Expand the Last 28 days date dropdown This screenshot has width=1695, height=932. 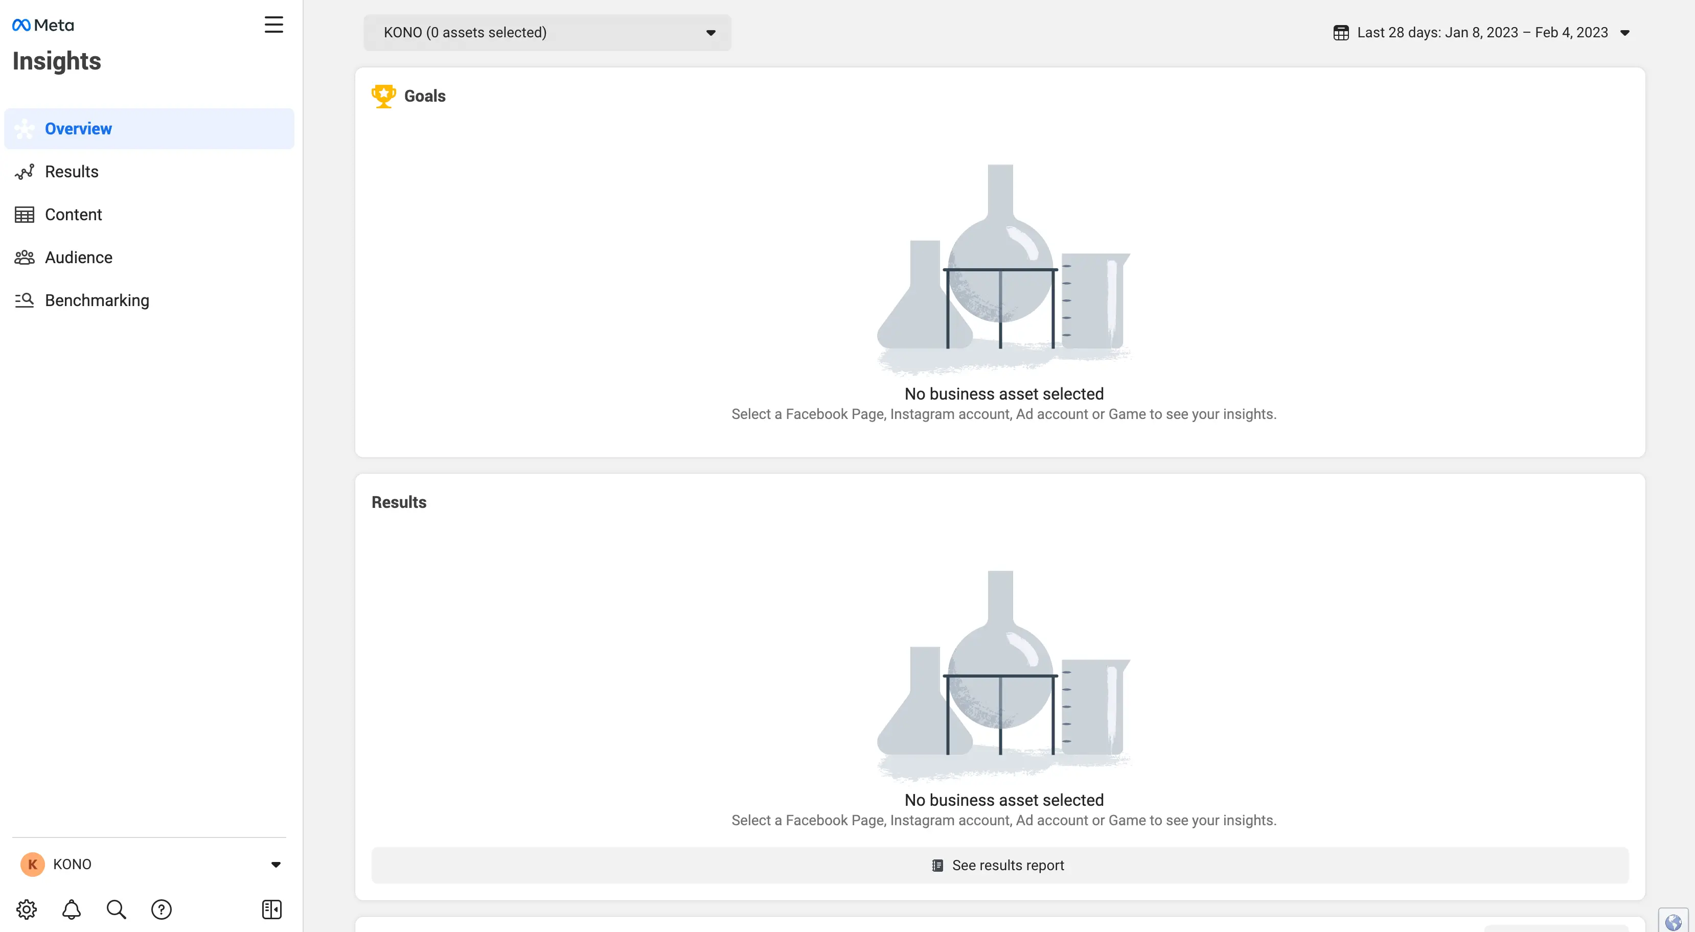click(1624, 33)
